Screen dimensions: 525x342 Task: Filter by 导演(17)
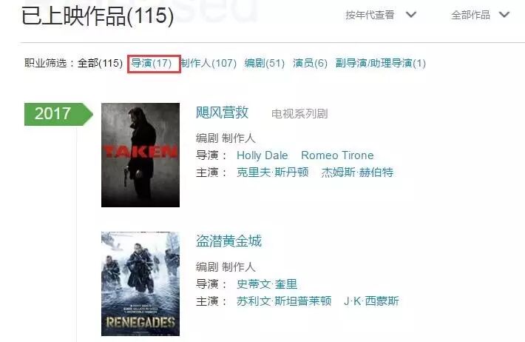152,63
